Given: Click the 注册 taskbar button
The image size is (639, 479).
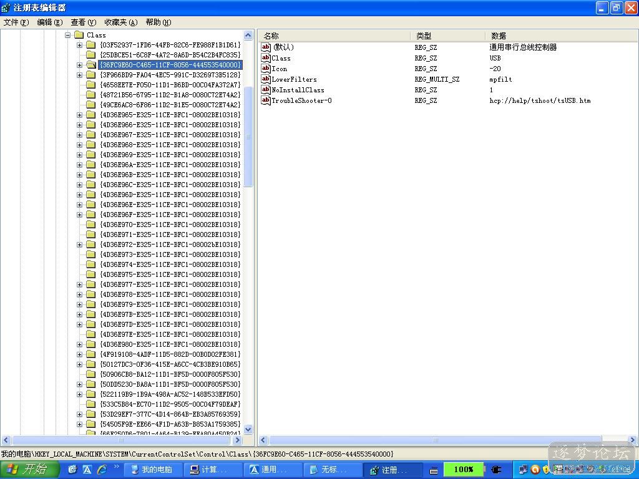Looking at the screenshot, I should 393,470.
